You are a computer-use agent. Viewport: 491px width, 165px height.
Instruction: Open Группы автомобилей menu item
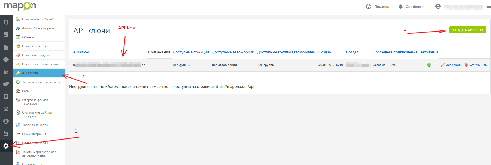point(38,19)
